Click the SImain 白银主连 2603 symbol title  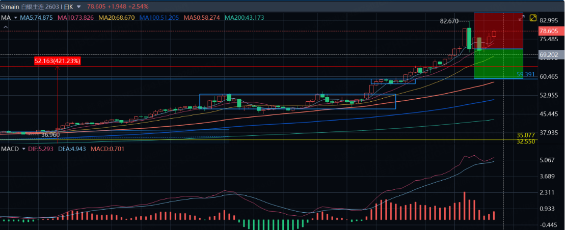(x=30, y=7)
